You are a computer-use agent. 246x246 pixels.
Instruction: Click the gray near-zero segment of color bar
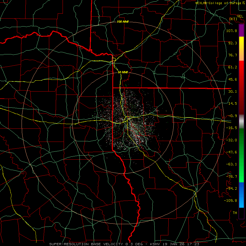241,122
